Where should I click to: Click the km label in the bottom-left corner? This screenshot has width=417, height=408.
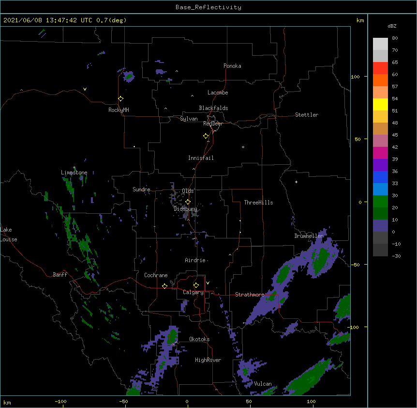(x=7, y=402)
